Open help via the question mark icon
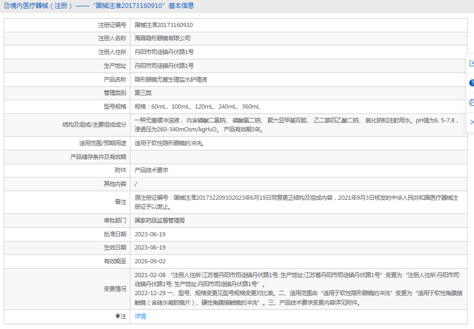474x329 pixels. (471, 83)
